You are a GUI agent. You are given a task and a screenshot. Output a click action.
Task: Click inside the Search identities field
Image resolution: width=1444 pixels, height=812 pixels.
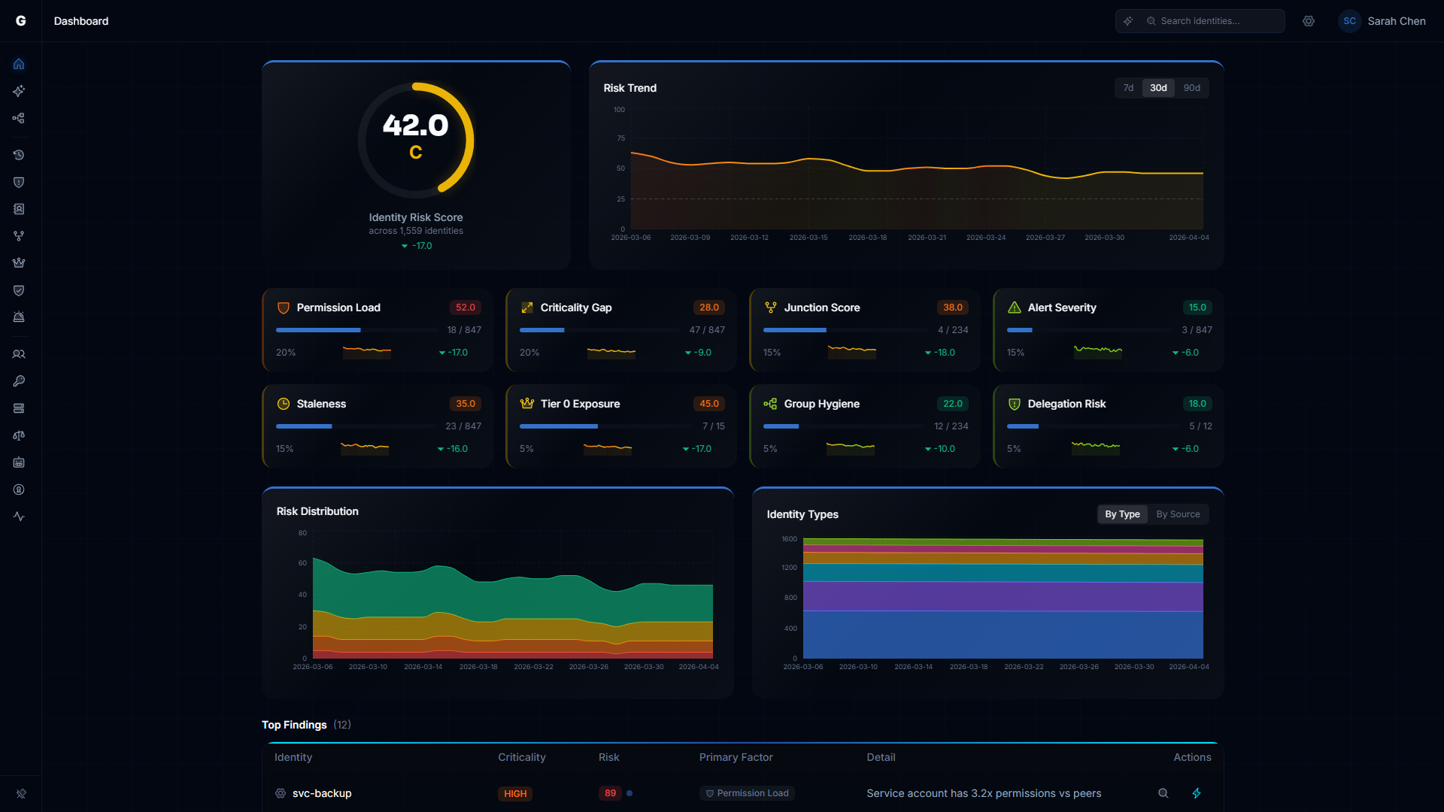1211,21
